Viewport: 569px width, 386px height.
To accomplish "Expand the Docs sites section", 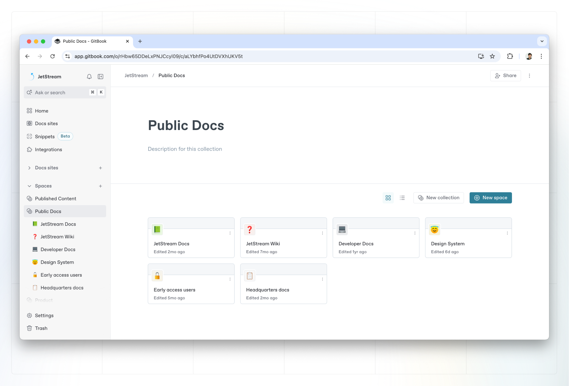I will click(30, 168).
